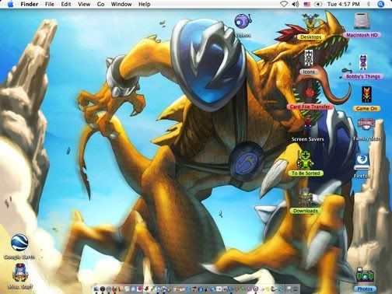Viewport: 392px width, 294px height.
Task: Open the Help menu
Action: (x=145, y=4)
